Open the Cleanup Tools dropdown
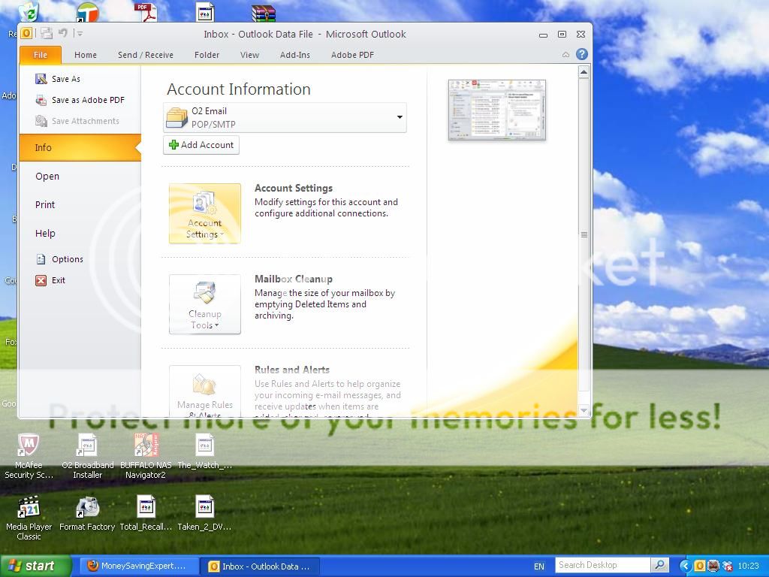The width and height of the screenshot is (769, 577). (x=204, y=304)
